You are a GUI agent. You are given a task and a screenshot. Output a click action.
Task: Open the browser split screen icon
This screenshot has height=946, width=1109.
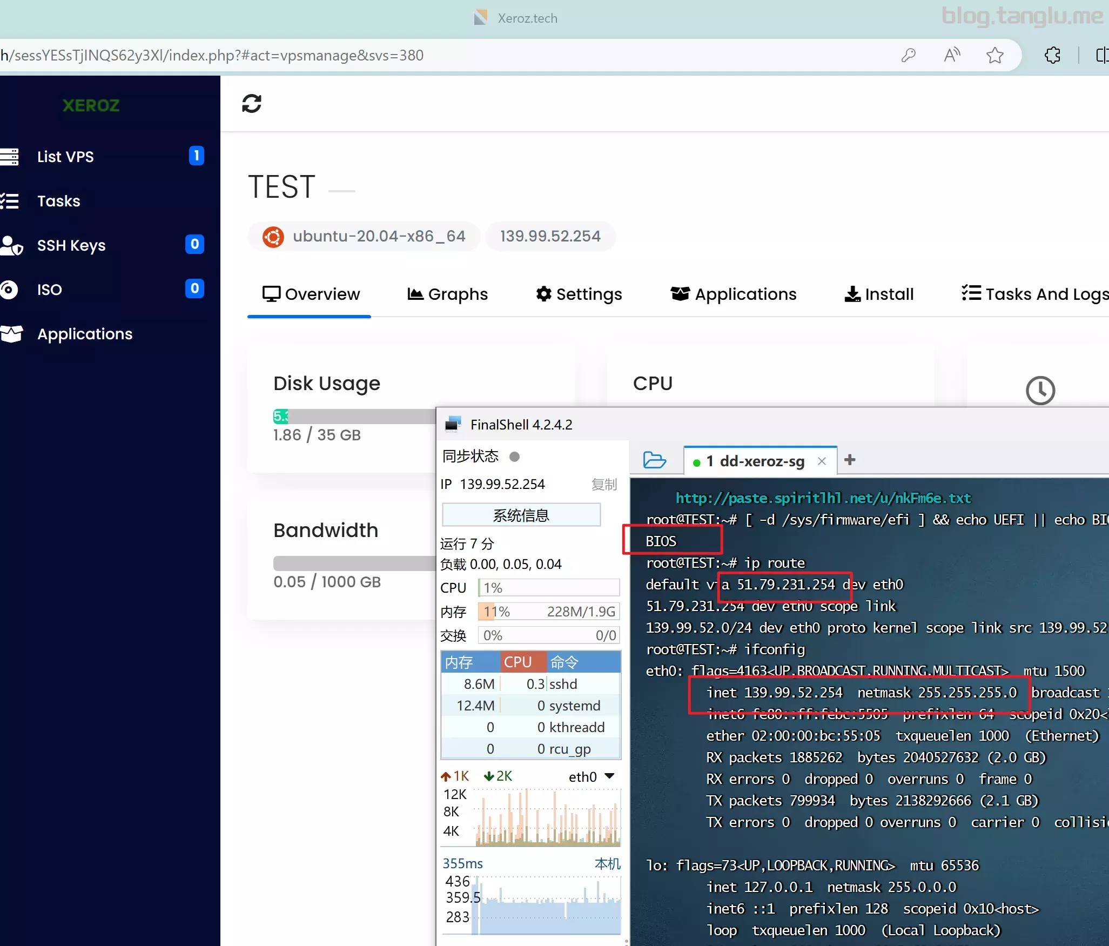[x=1102, y=55]
